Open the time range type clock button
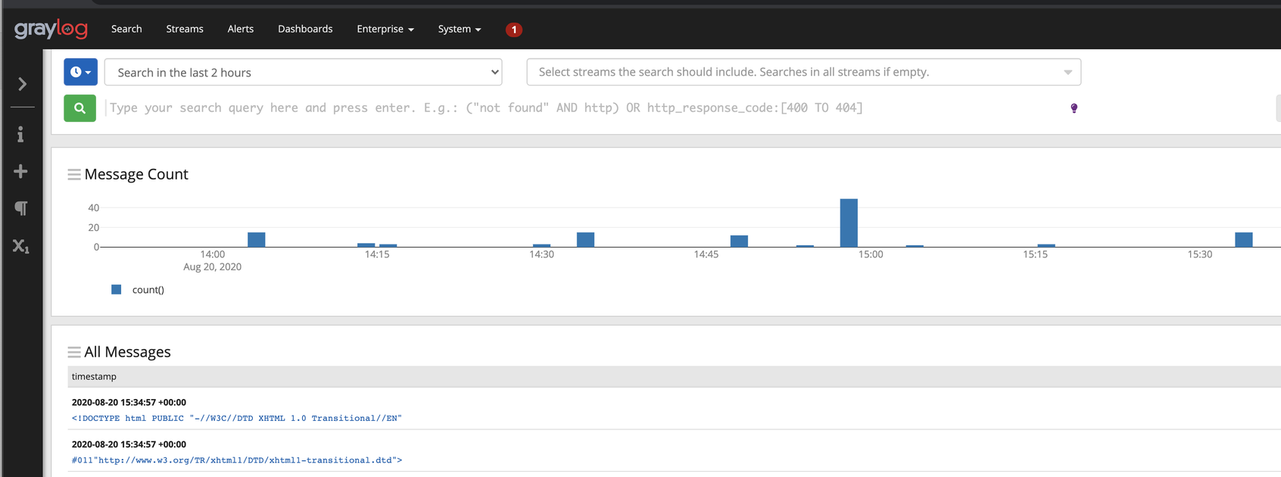 click(80, 72)
